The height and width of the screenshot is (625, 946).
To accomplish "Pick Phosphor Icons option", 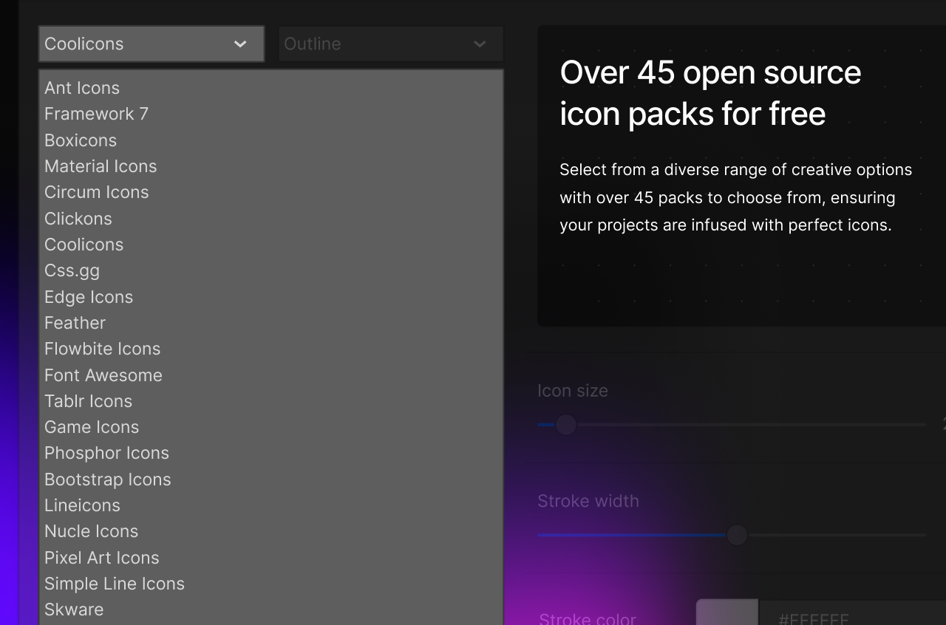I will point(270,453).
